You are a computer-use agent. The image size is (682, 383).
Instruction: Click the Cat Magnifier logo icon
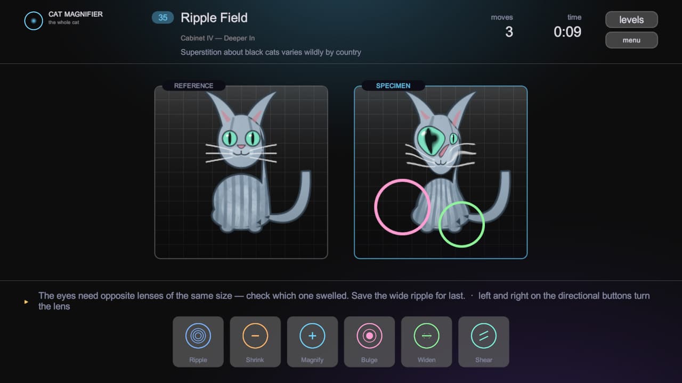click(x=34, y=21)
